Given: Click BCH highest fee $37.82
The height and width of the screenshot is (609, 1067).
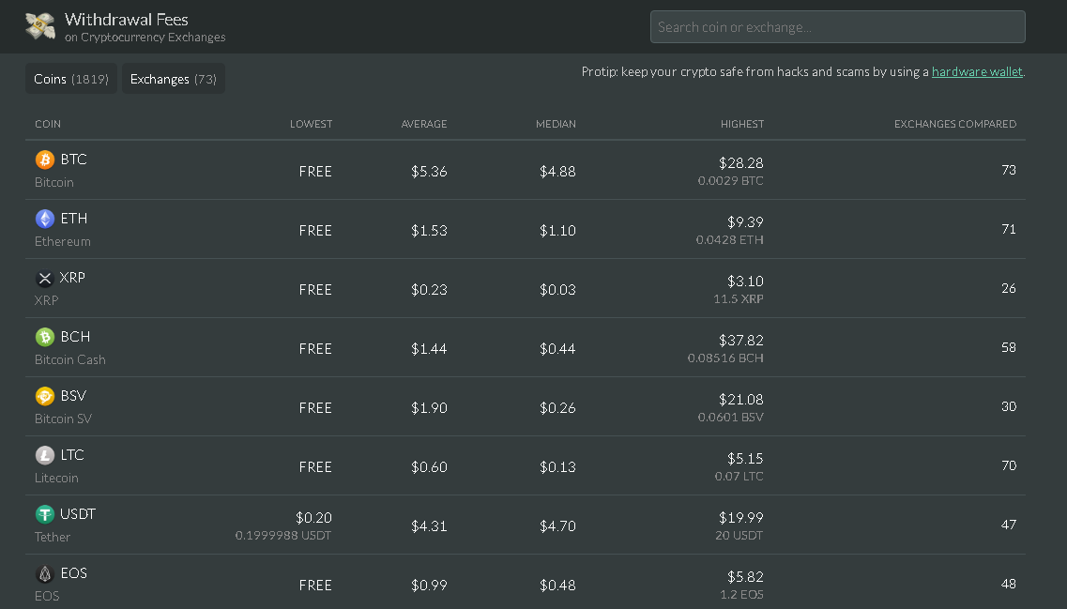Looking at the screenshot, I should click(741, 341).
